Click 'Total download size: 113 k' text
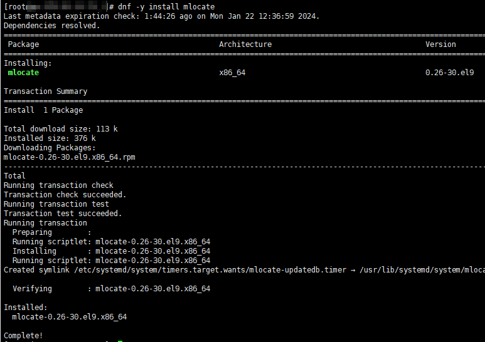This screenshot has height=342, width=485. pos(61,129)
